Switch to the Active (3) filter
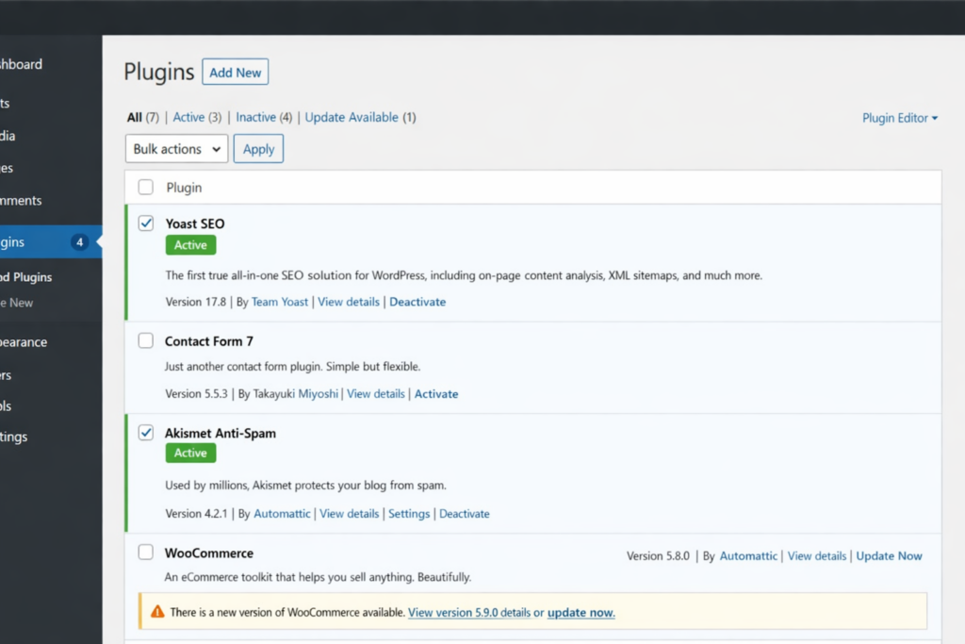 point(188,118)
